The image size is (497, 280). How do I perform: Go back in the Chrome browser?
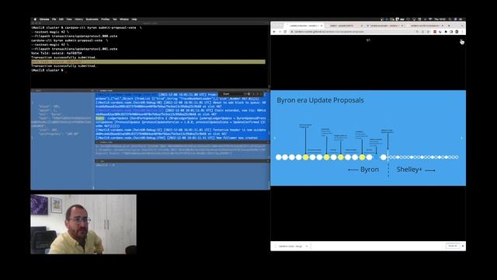point(274,32)
